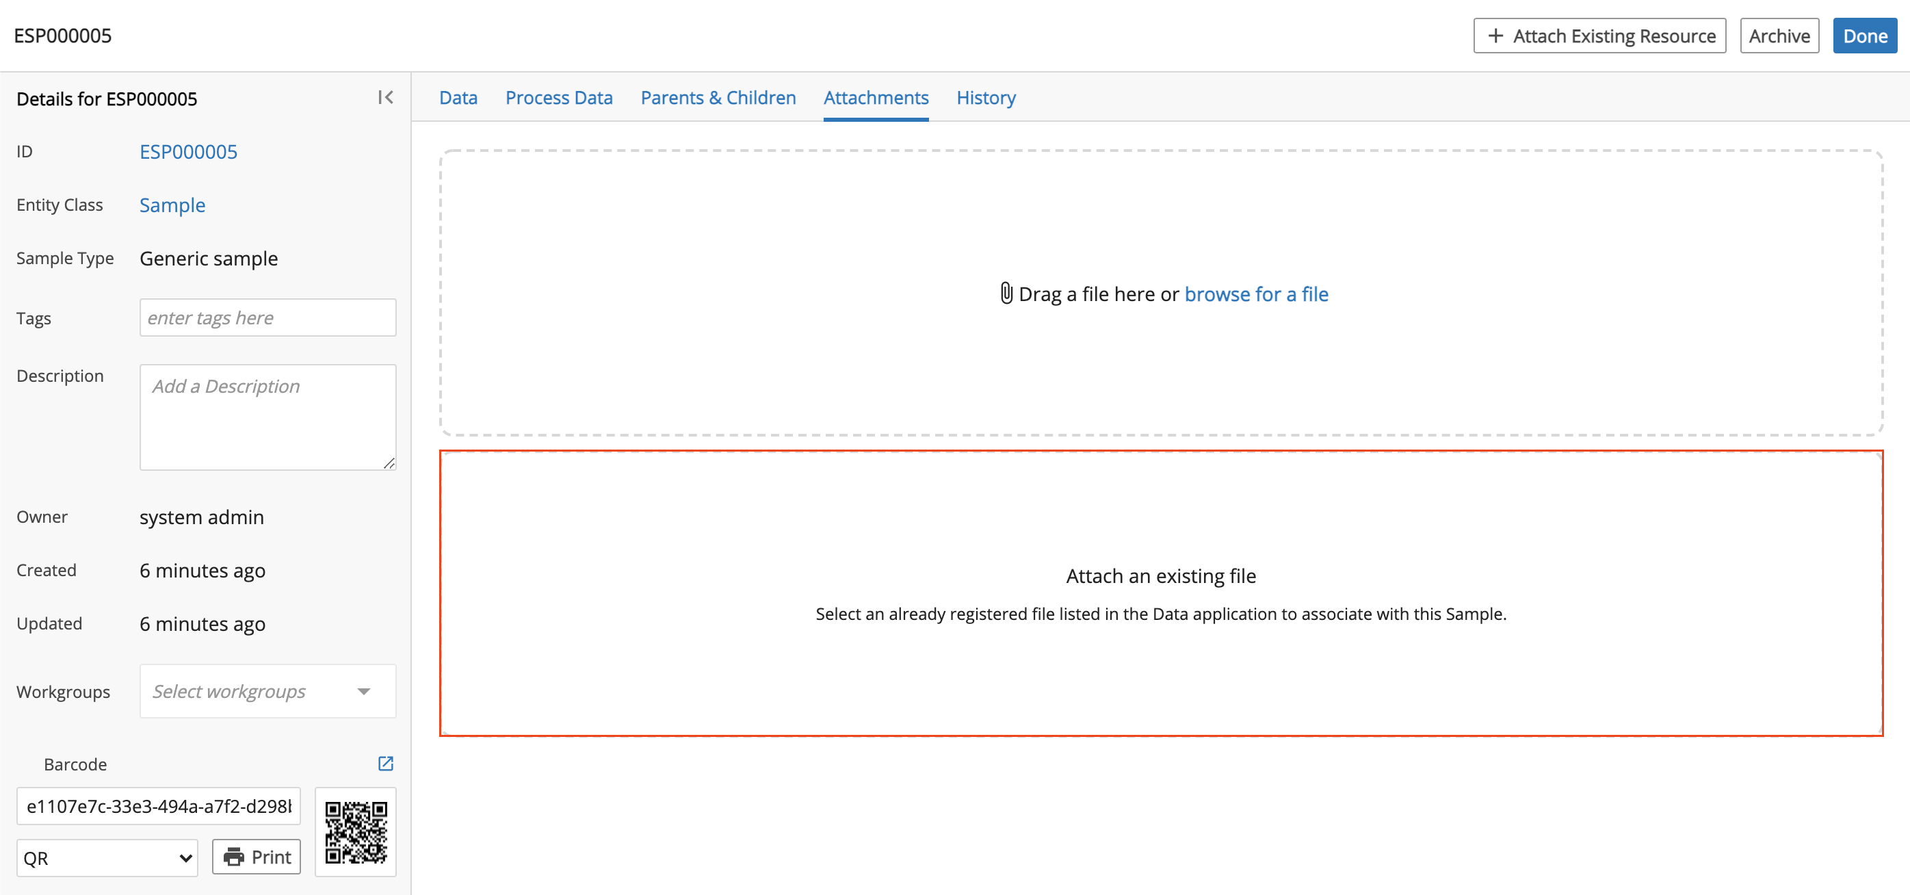
Task: Switch to the History tab
Action: [x=984, y=97]
